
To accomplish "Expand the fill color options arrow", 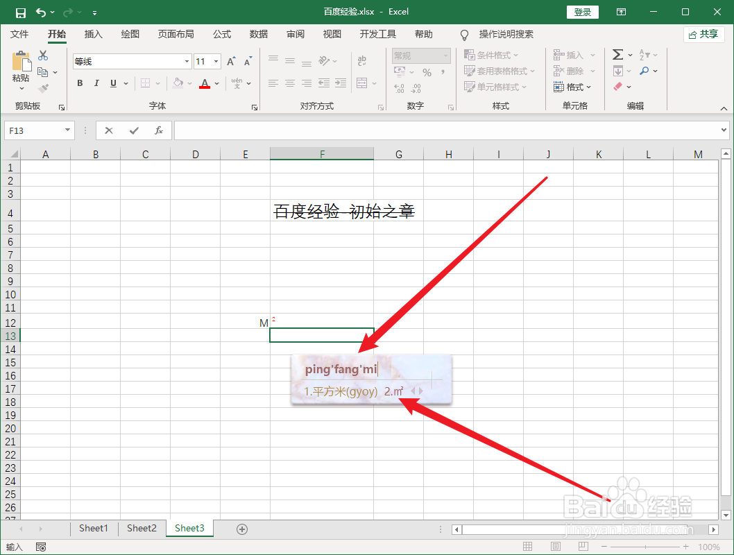I will coord(189,83).
